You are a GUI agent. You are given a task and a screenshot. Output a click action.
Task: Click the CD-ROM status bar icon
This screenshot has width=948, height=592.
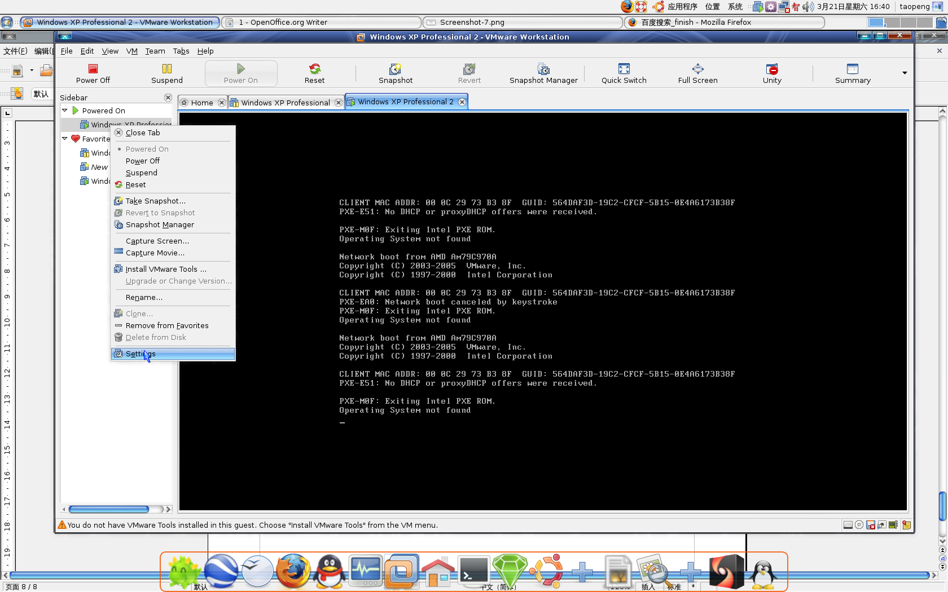click(x=859, y=525)
